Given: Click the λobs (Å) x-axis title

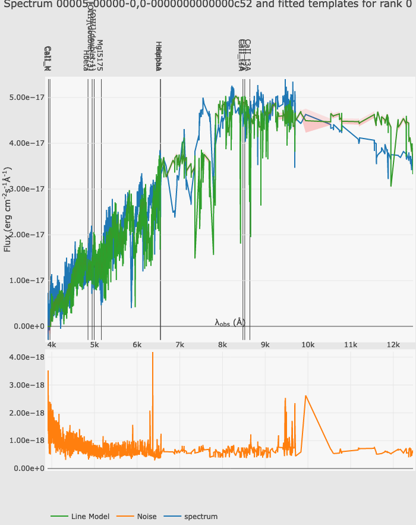Looking at the screenshot, I should pyautogui.click(x=230, y=322).
